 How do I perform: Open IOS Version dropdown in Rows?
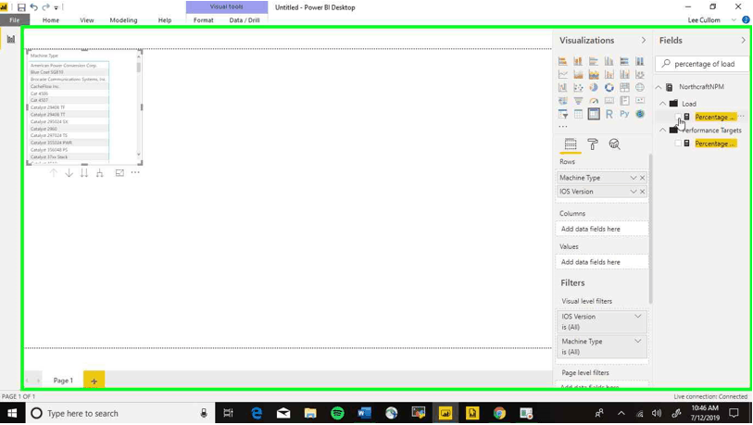(x=634, y=192)
